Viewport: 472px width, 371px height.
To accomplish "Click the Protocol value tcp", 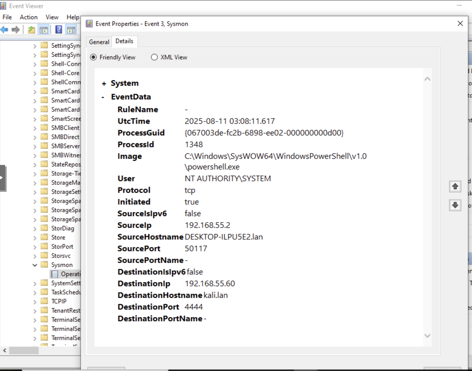I will [x=190, y=190].
